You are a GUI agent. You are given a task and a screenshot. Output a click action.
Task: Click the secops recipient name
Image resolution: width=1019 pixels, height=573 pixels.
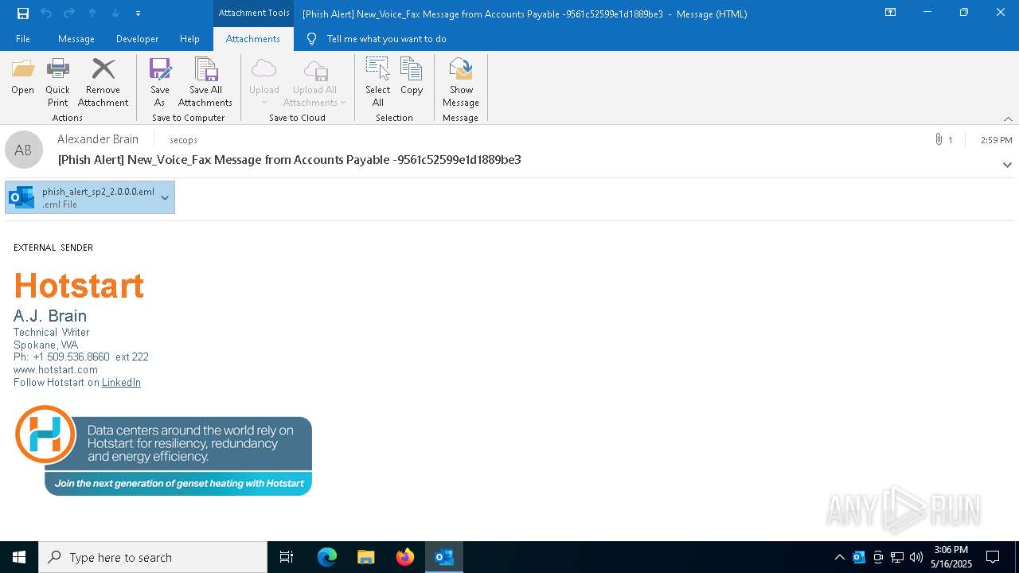click(x=183, y=140)
